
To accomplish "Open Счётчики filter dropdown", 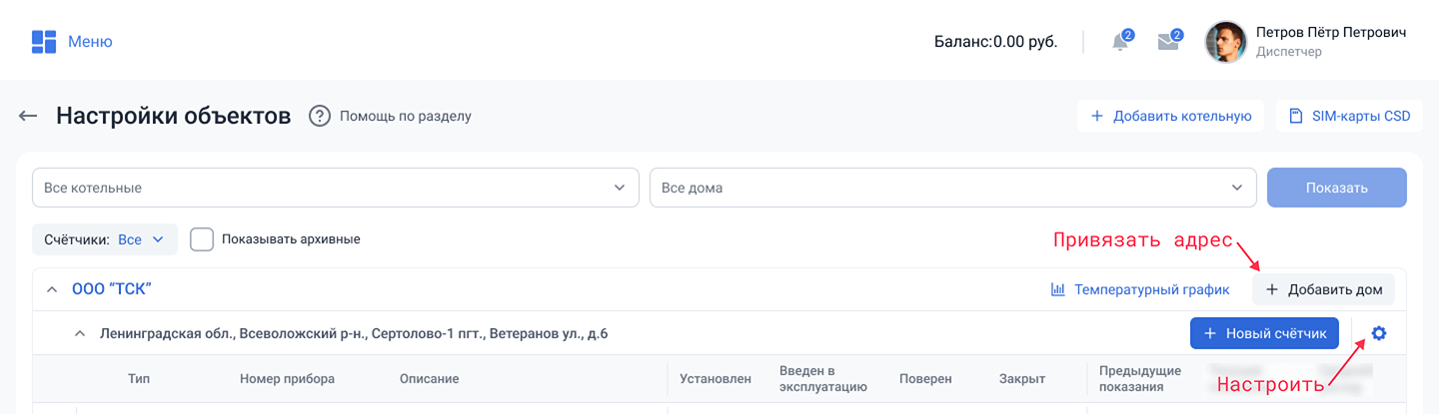I will [x=105, y=239].
